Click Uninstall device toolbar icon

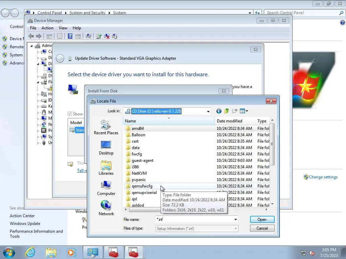[107, 36]
